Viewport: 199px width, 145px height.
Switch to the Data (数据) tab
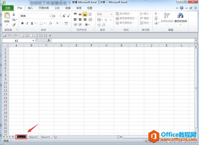pyautogui.click(x=68, y=8)
